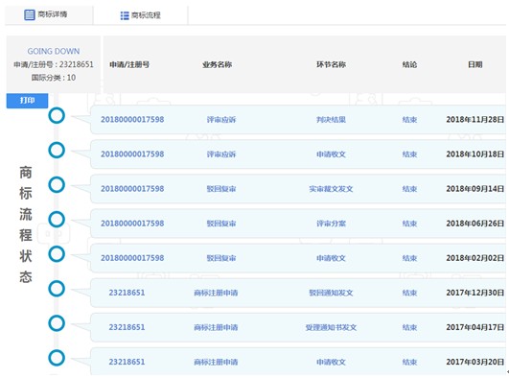Click 申请收文 in the 2017年03月20日 row

point(331,362)
